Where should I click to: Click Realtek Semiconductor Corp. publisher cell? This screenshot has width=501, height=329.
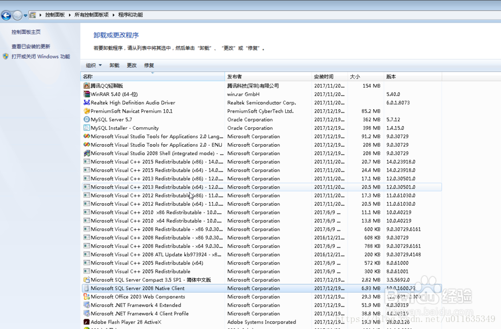[262, 103]
